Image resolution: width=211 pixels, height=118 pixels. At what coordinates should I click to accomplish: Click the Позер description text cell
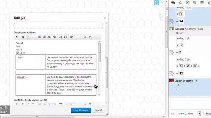coord(71,62)
